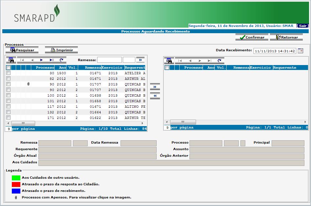This screenshot has width=311, height=206.
Task: Click the second Remessa year input field
Action: point(129,60)
